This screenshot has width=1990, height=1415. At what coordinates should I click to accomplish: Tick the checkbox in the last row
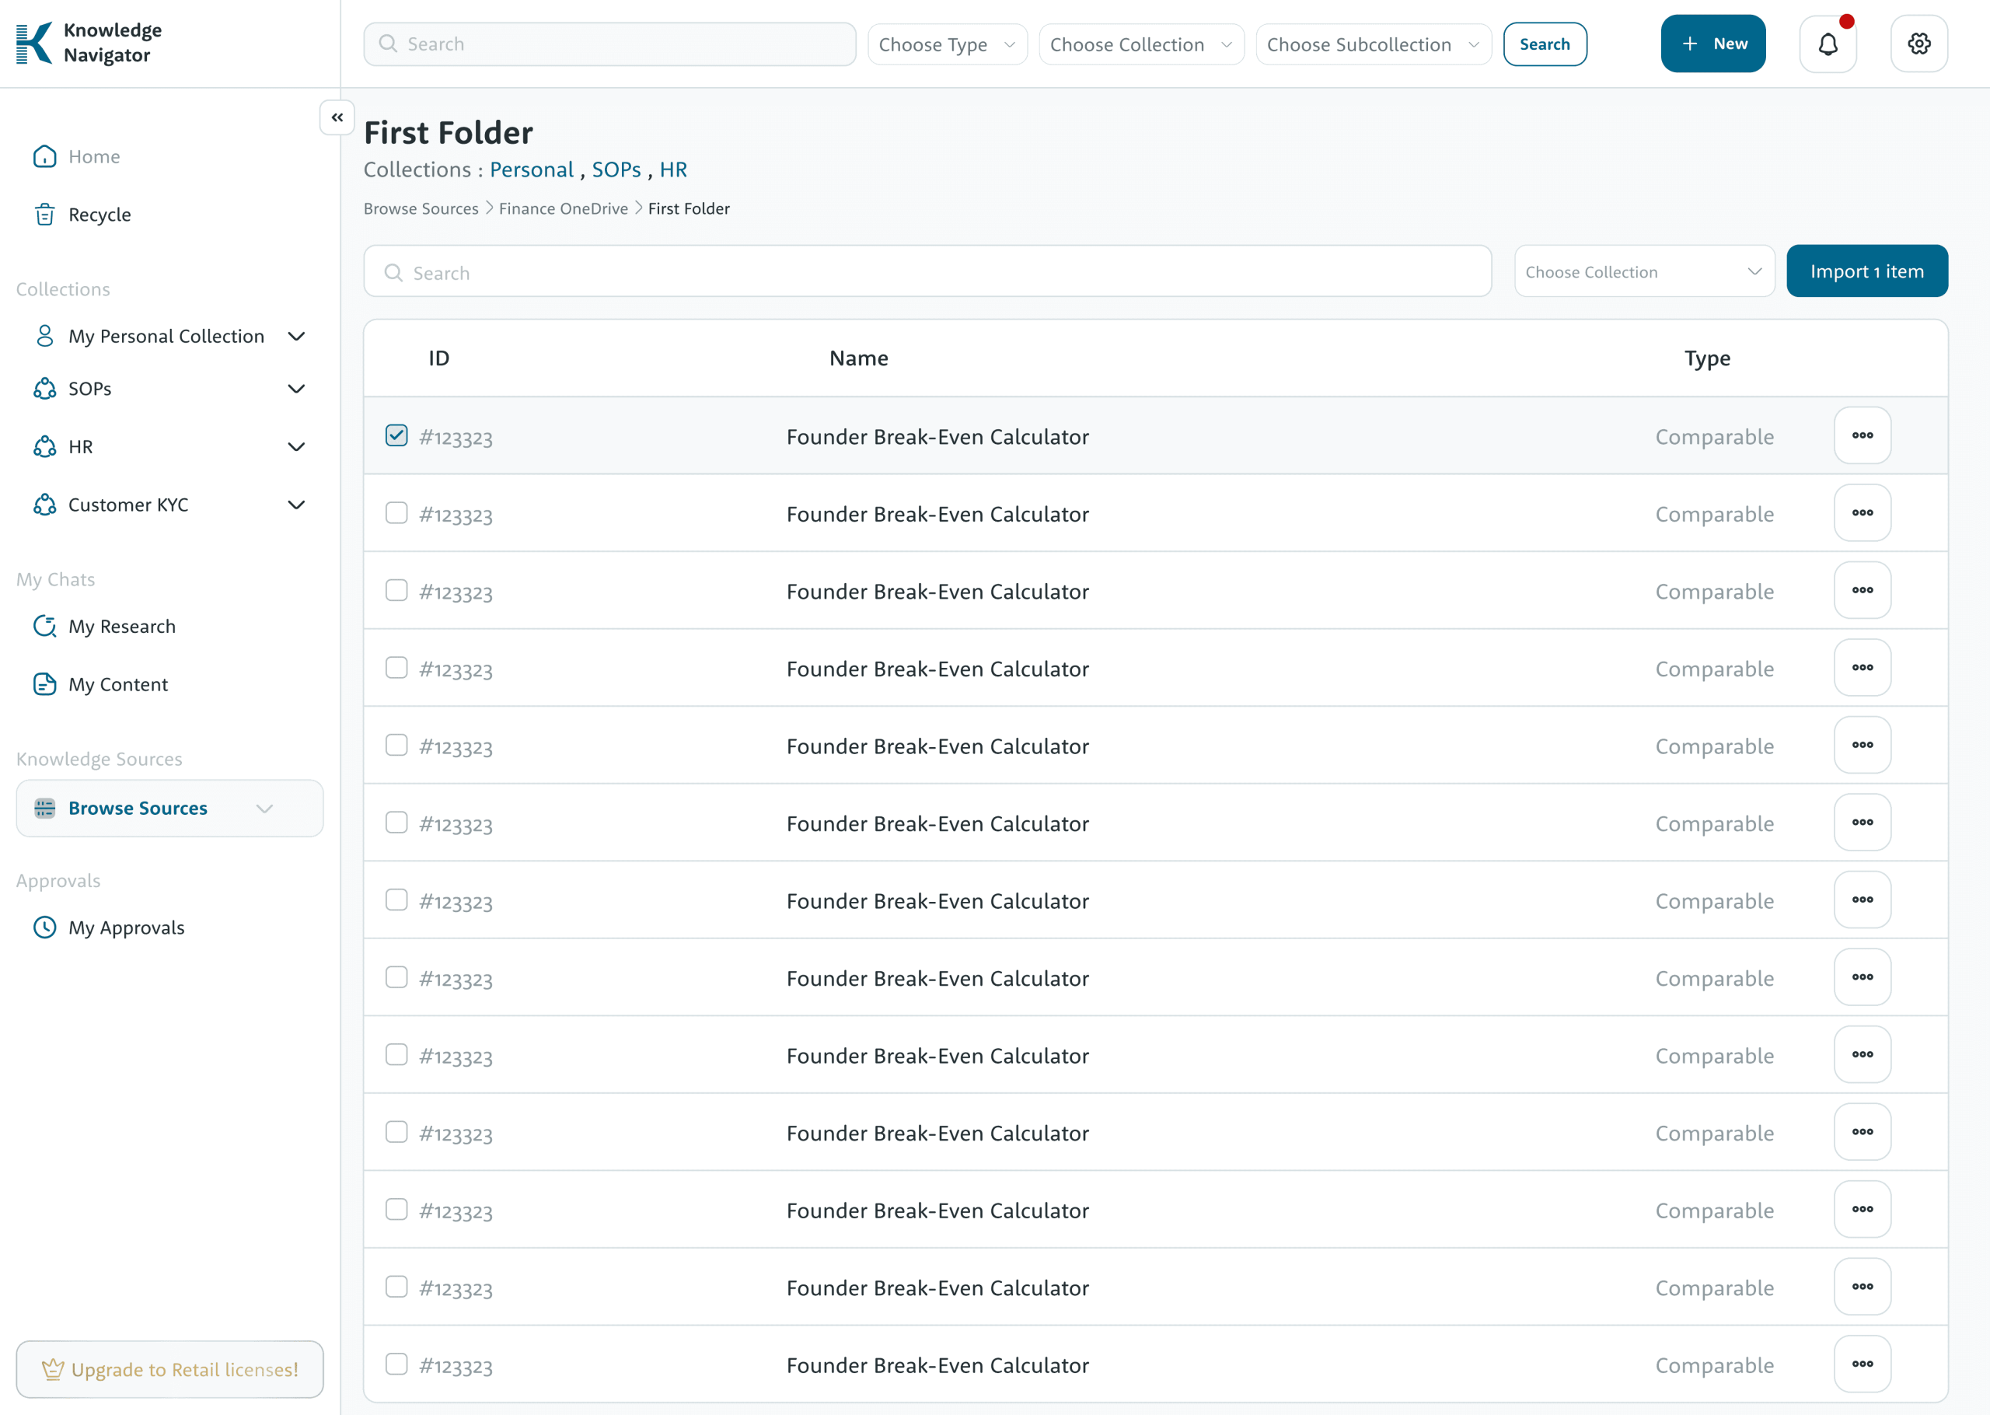(396, 1364)
